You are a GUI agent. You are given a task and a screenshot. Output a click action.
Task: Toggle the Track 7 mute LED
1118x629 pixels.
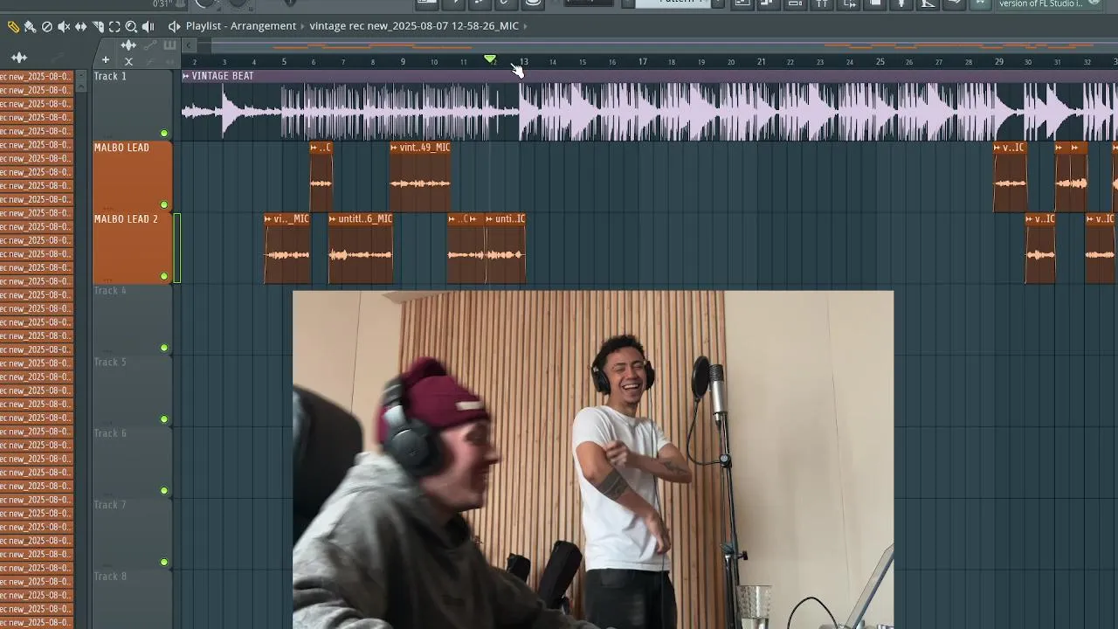tap(164, 563)
